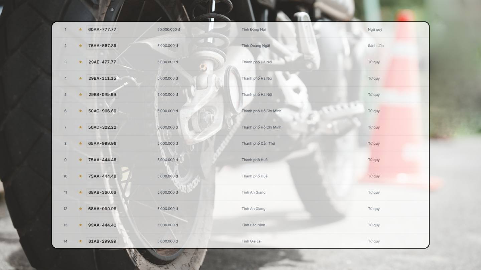Click the star icon beside plate 50AD-322.22
The height and width of the screenshot is (270, 481).
click(x=81, y=127)
